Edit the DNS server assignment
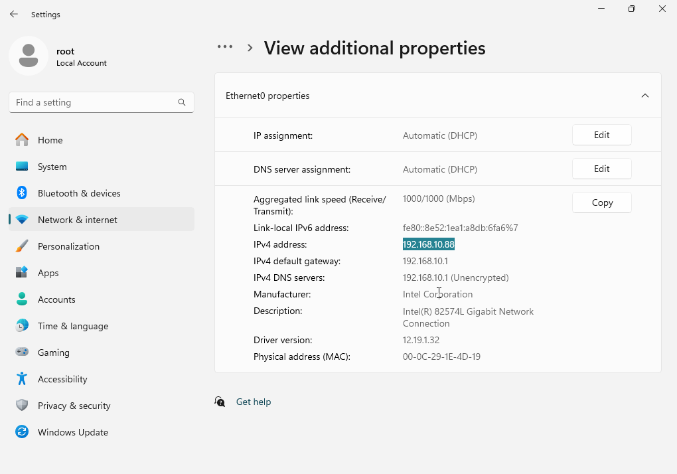This screenshot has width=677, height=474. point(601,169)
